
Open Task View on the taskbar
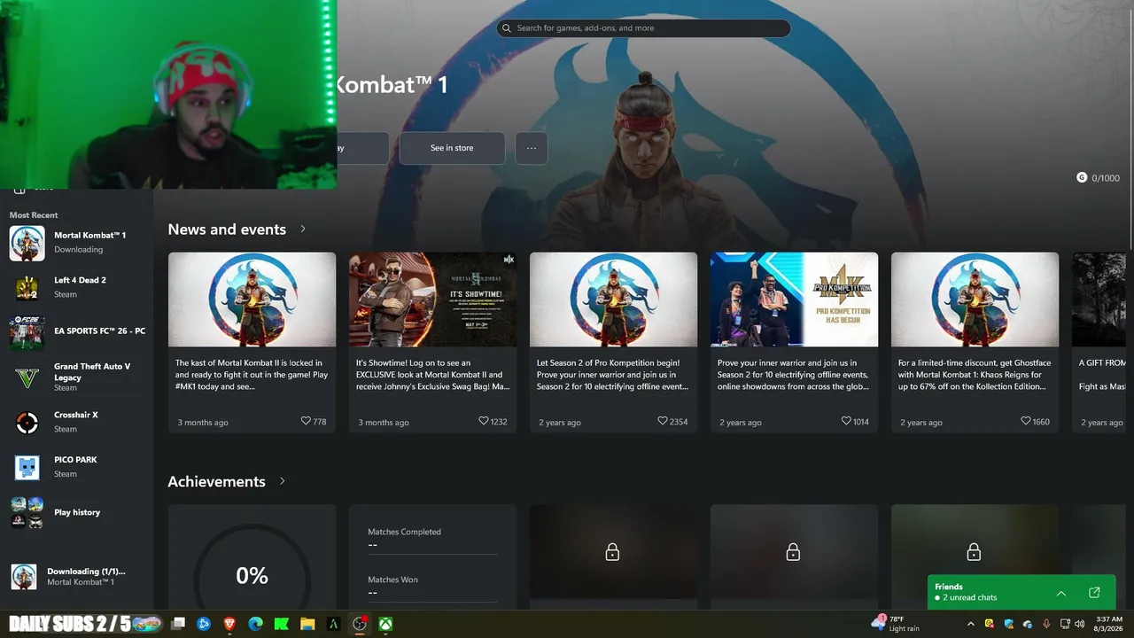(x=177, y=624)
